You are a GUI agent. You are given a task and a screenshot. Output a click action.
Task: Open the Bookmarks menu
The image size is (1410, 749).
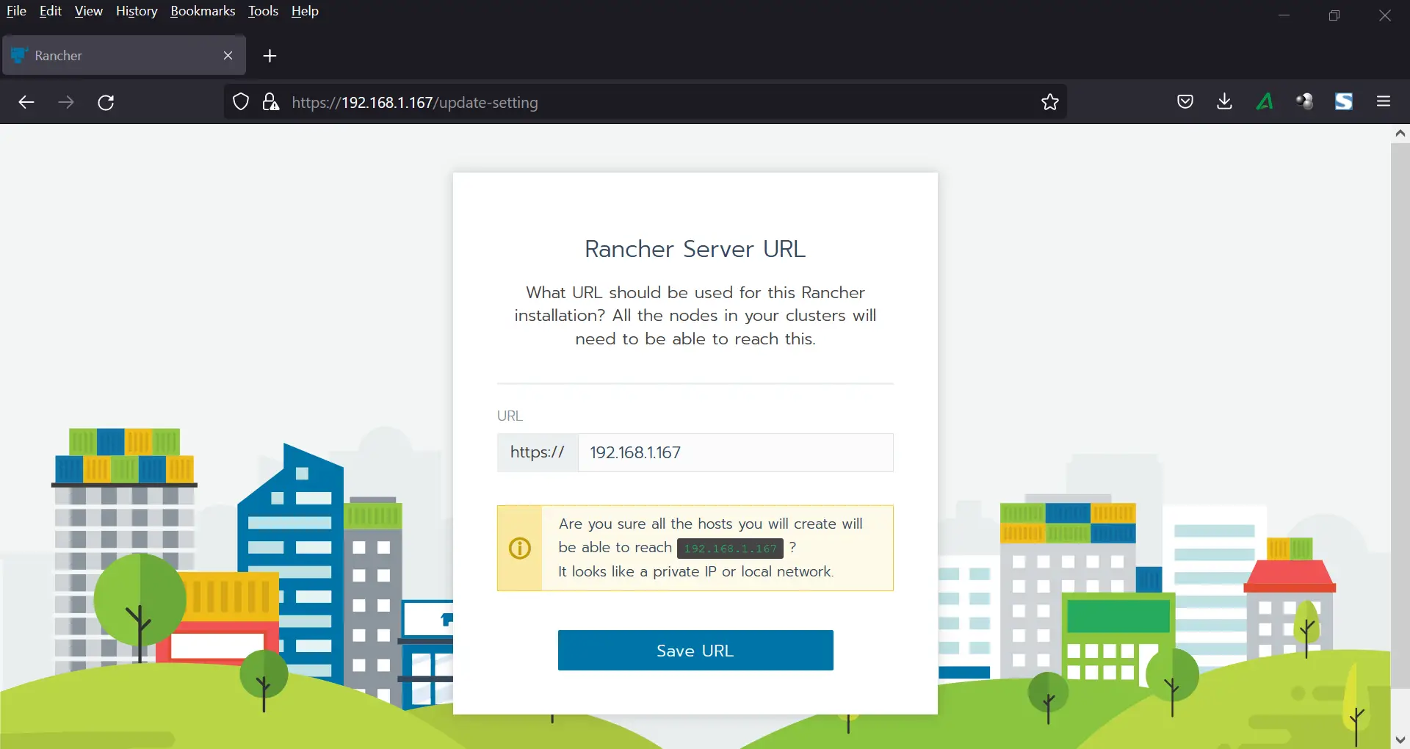pyautogui.click(x=203, y=11)
